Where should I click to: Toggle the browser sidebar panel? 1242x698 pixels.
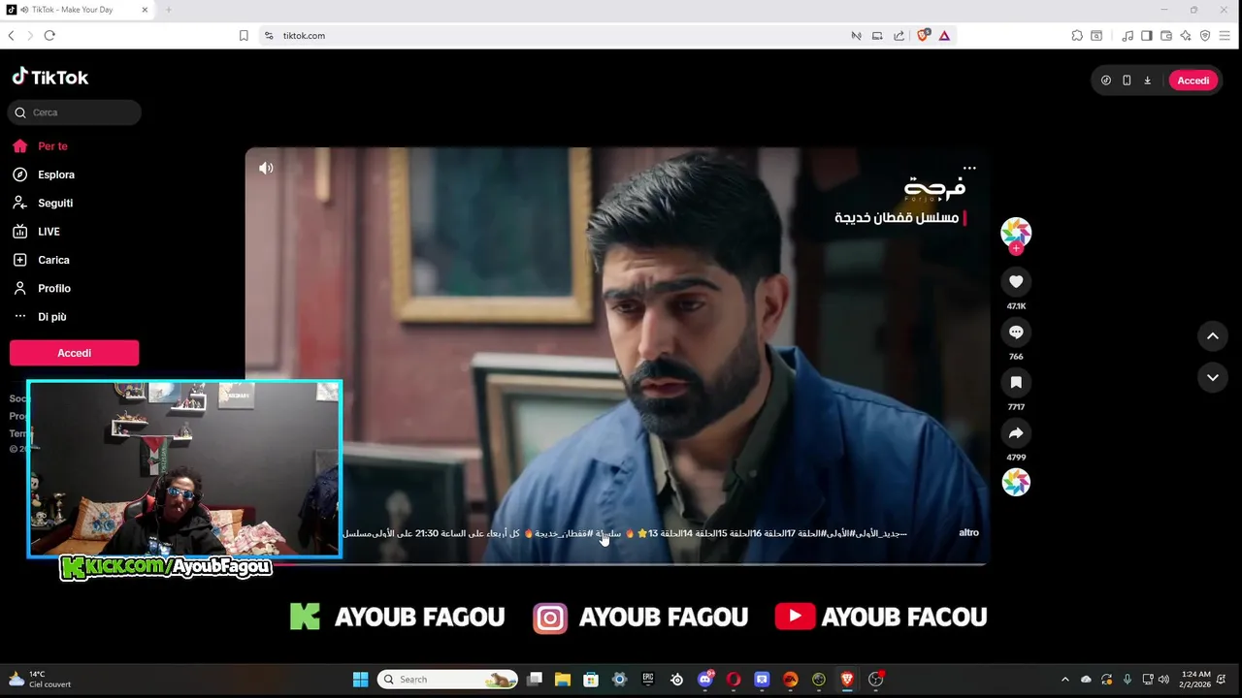click(x=1146, y=35)
